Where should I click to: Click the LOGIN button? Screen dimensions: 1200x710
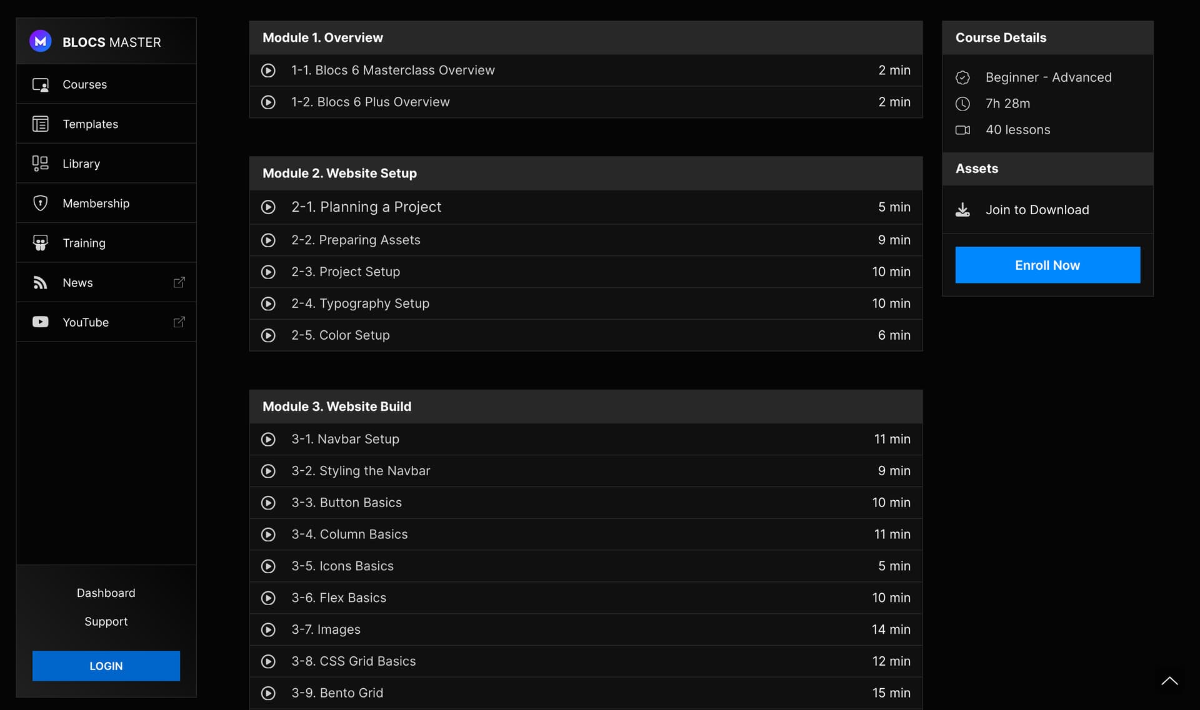(106, 666)
